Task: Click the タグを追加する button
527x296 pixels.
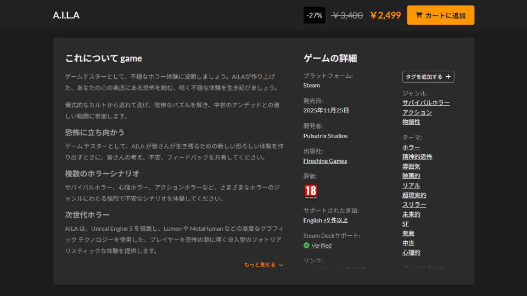Action: coord(428,77)
